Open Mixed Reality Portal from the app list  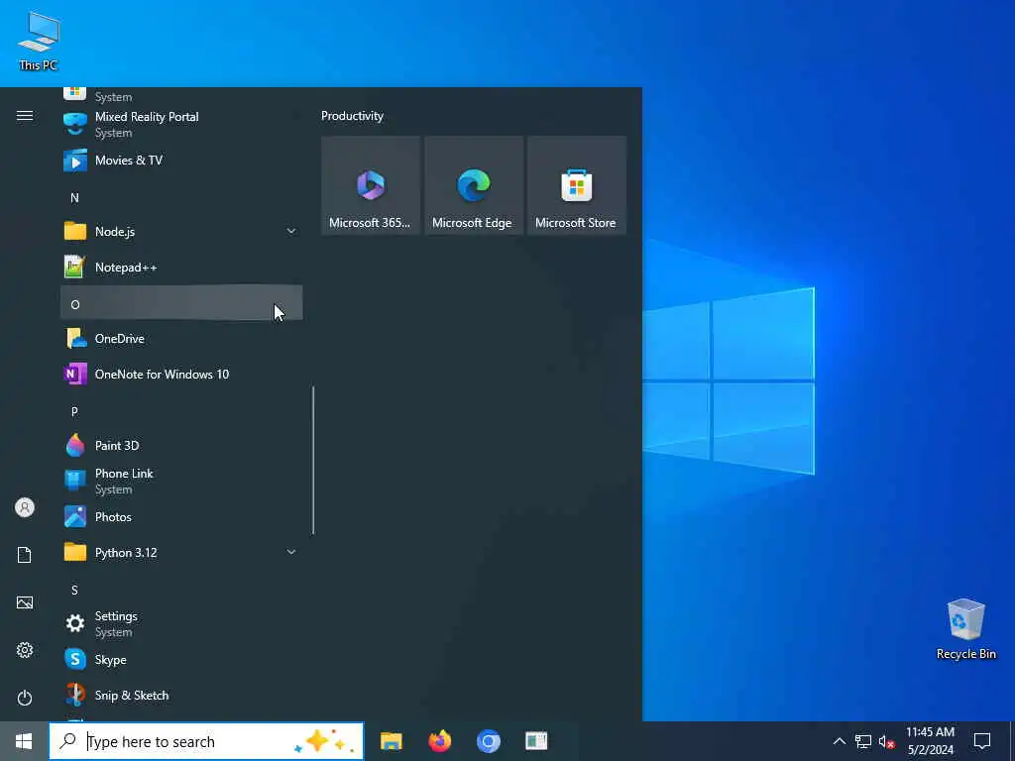click(x=181, y=124)
